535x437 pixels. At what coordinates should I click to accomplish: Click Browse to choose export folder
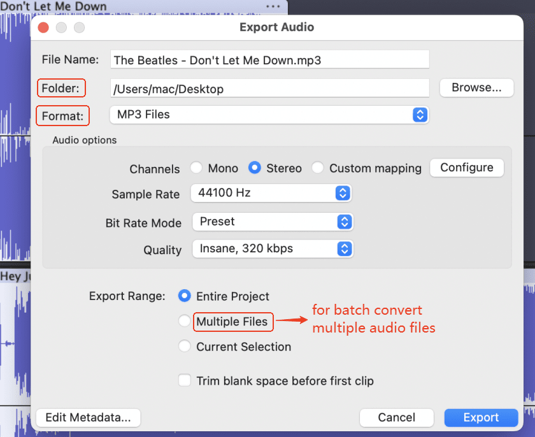pyautogui.click(x=476, y=88)
